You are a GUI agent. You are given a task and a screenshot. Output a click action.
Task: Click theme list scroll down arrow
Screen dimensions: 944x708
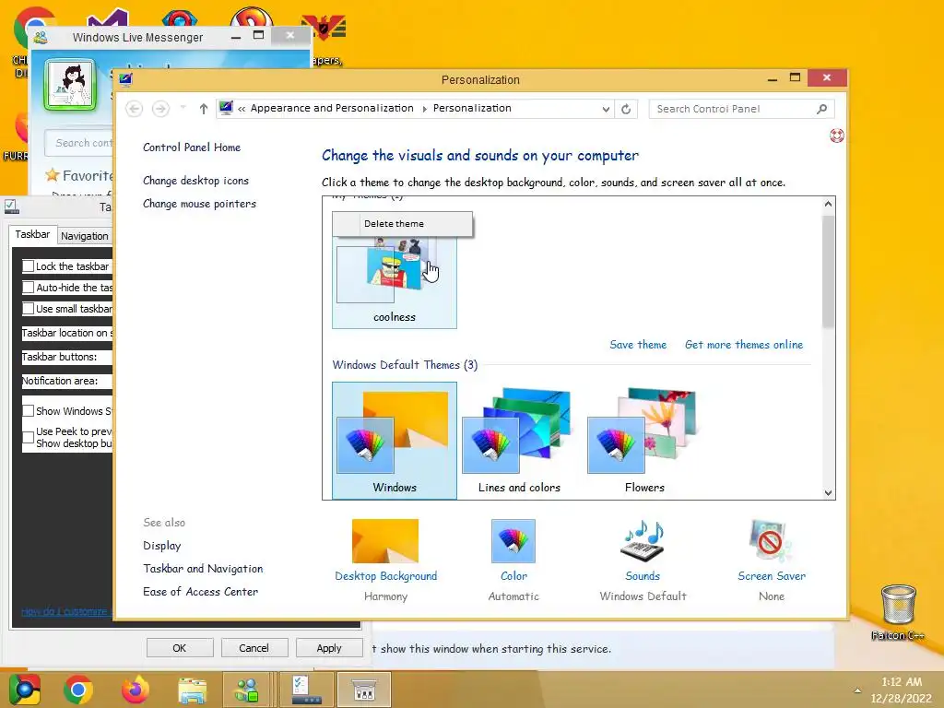829,492
